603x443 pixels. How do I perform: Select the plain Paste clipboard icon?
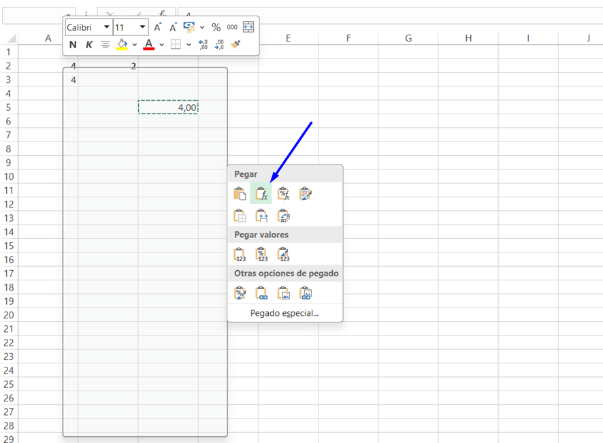click(240, 194)
